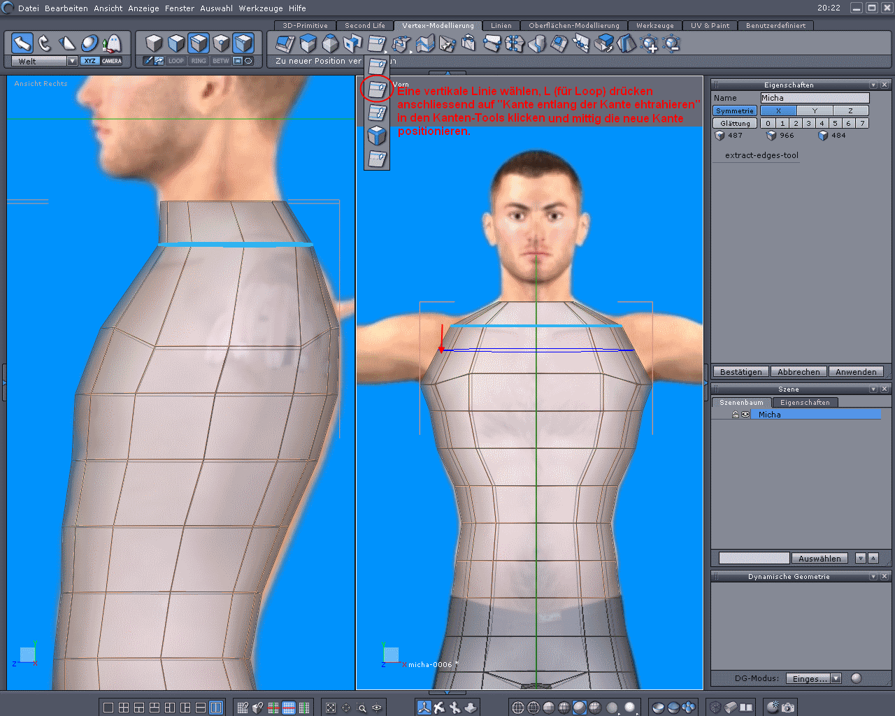Click the camera render snapshot icon
The image size is (895, 716).
click(788, 708)
